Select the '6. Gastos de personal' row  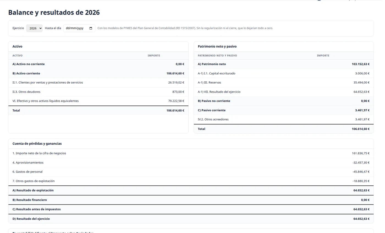tap(191, 172)
